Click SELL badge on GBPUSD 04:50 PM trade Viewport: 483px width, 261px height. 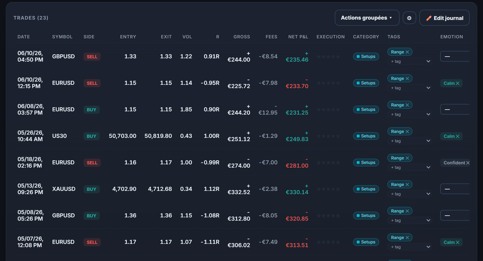coord(92,57)
